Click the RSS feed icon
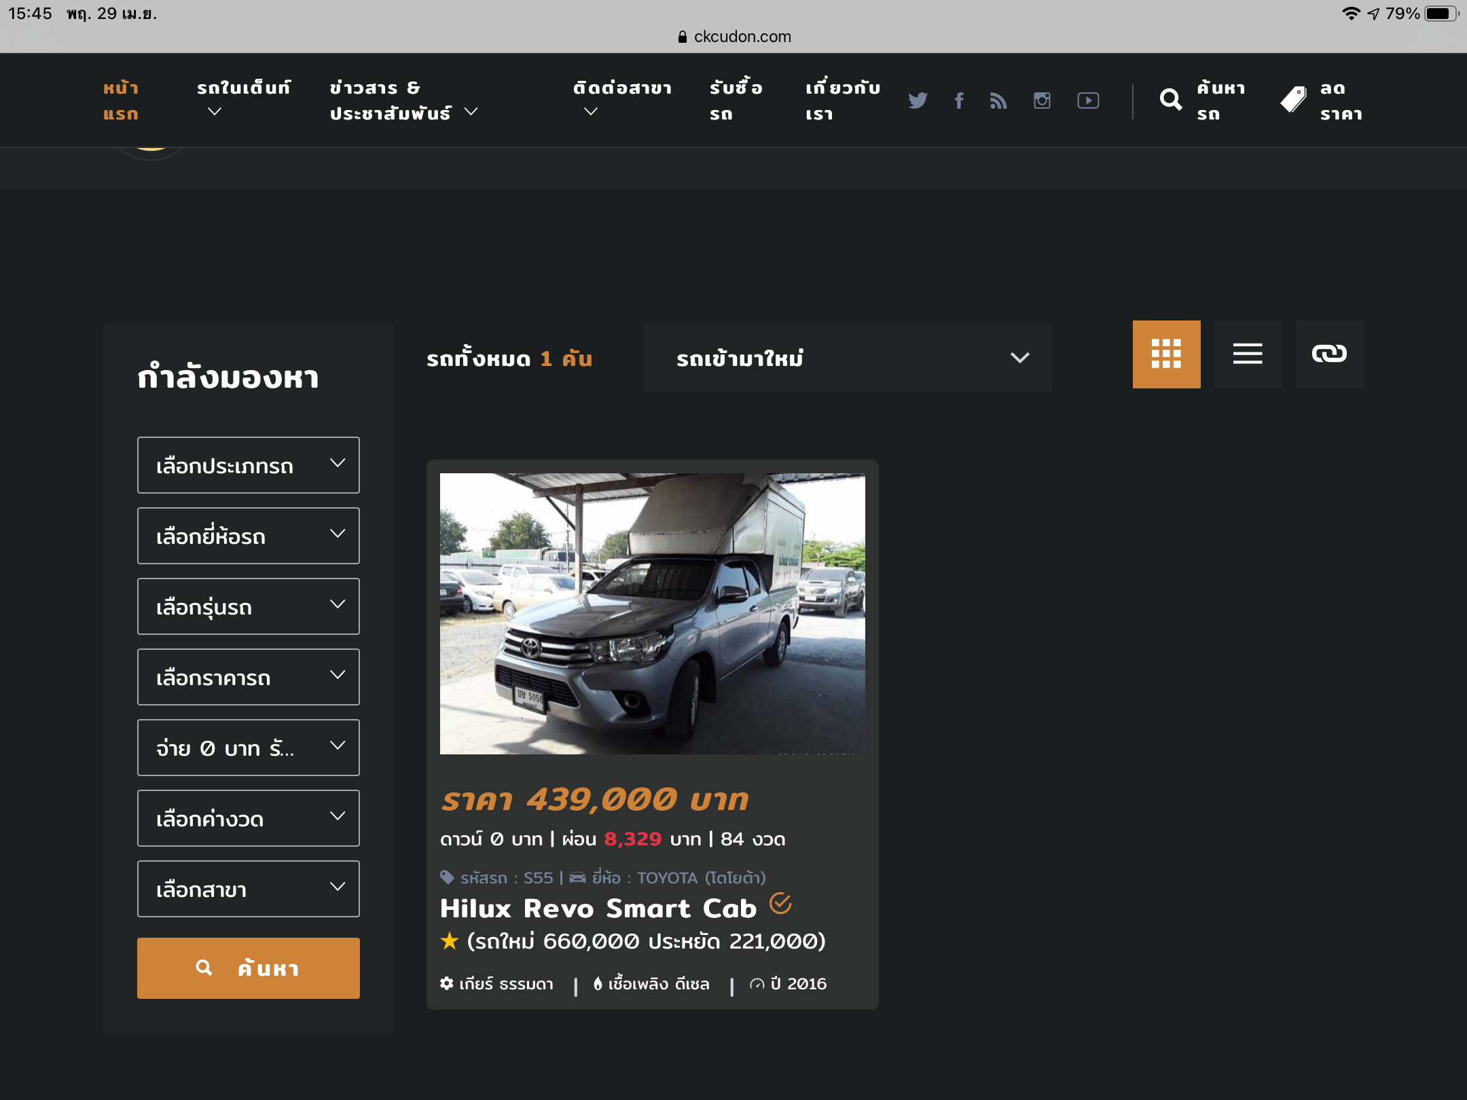Screen dimensions: 1467x1100 998,100
